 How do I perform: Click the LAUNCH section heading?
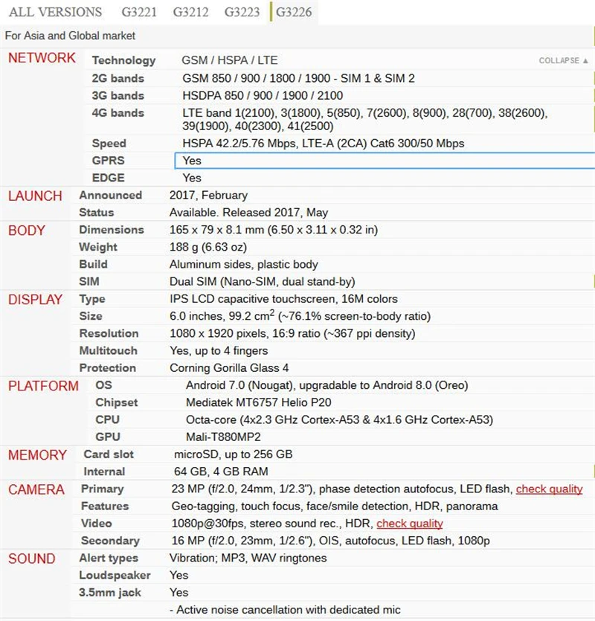[35, 196]
